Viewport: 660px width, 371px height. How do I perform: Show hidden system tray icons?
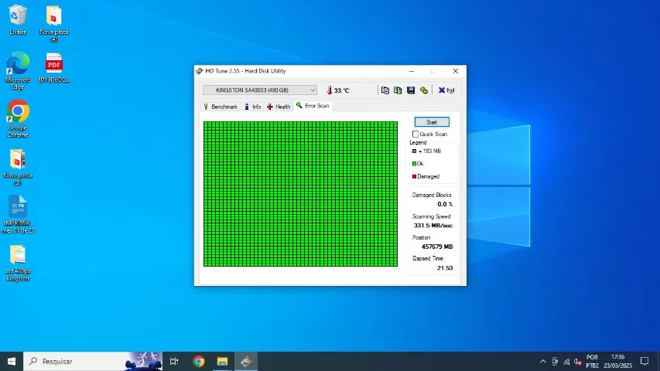(x=542, y=362)
